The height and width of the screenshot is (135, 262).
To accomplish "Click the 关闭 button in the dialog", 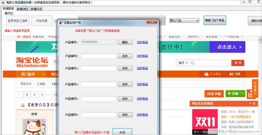I will tap(122, 132).
